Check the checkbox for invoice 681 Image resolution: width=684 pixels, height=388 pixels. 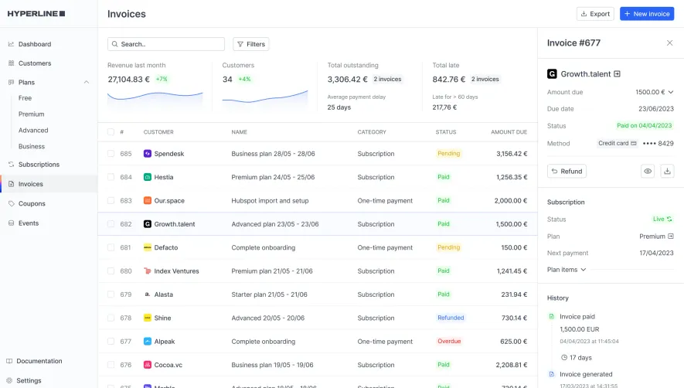[x=111, y=247]
